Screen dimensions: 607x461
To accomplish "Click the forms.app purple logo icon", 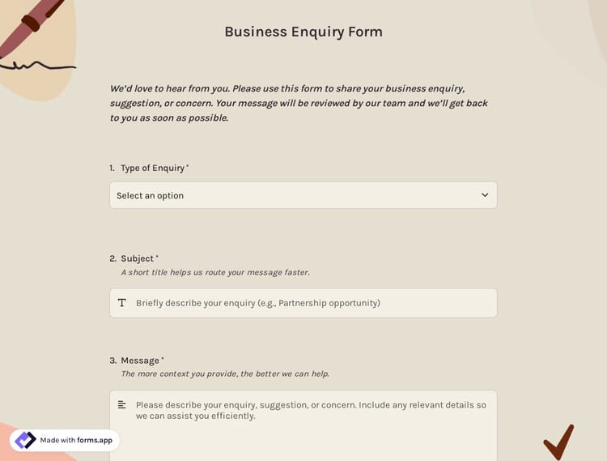I will pyautogui.click(x=25, y=440).
